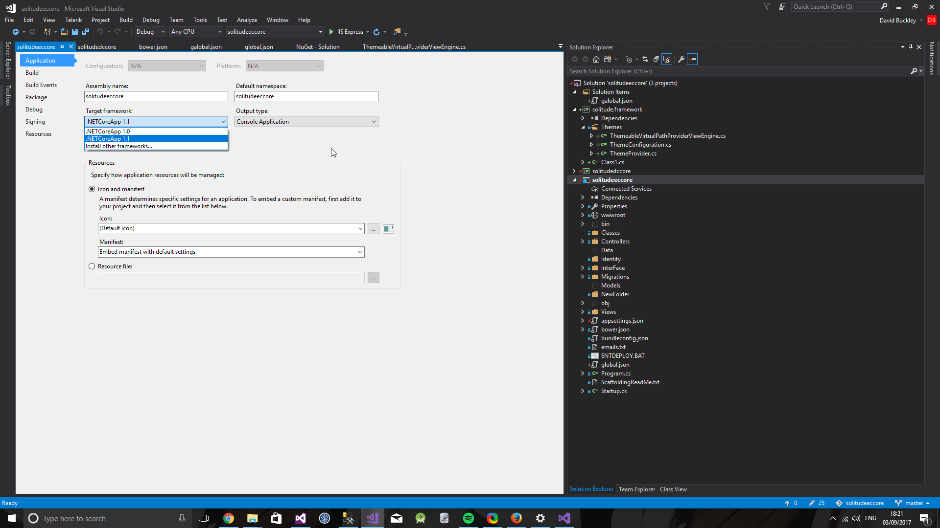Click the green icon beside the Icon browse button
940x528 pixels.
[388, 228]
